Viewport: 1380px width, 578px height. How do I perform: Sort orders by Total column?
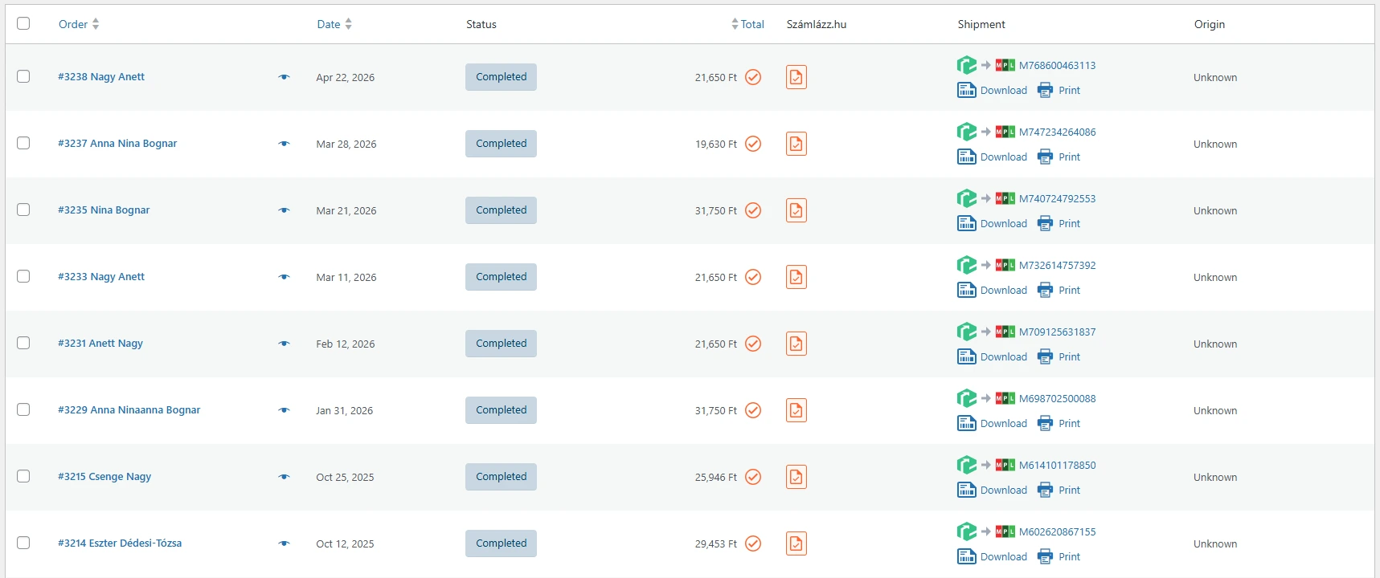[747, 24]
